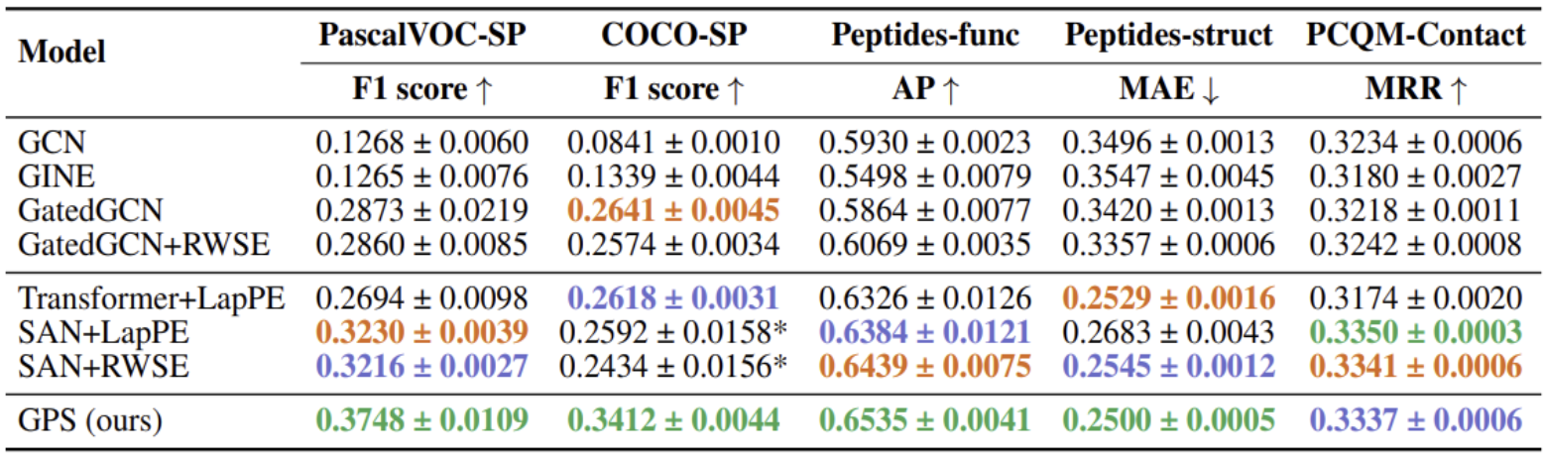Select the GCN row label

[46, 144]
